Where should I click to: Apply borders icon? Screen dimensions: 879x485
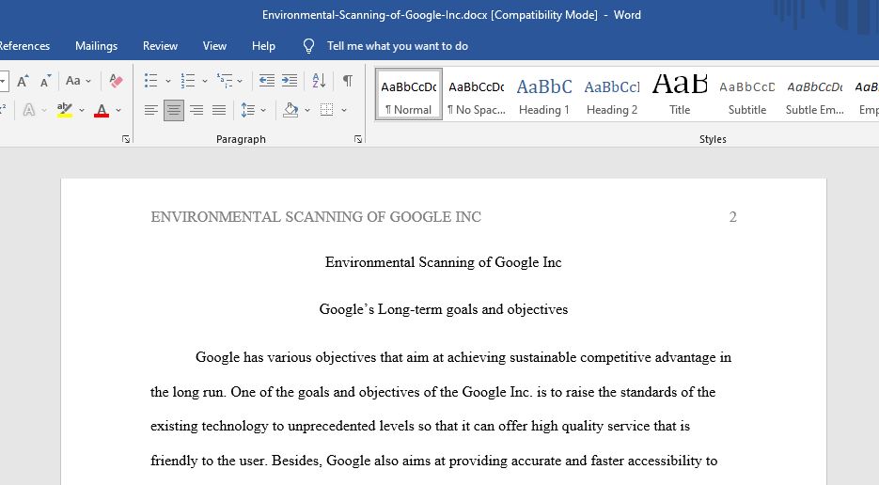pyautogui.click(x=327, y=110)
